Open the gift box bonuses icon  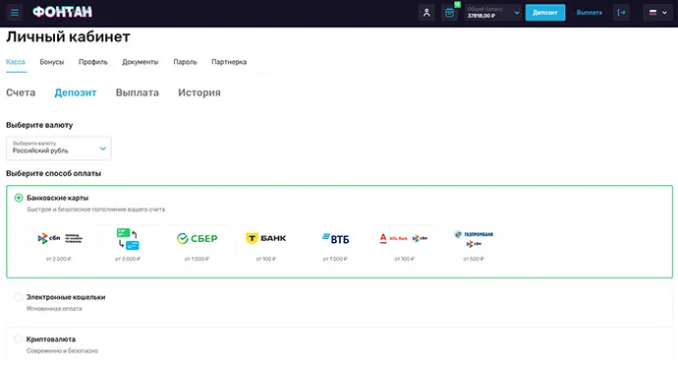coord(449,13)
